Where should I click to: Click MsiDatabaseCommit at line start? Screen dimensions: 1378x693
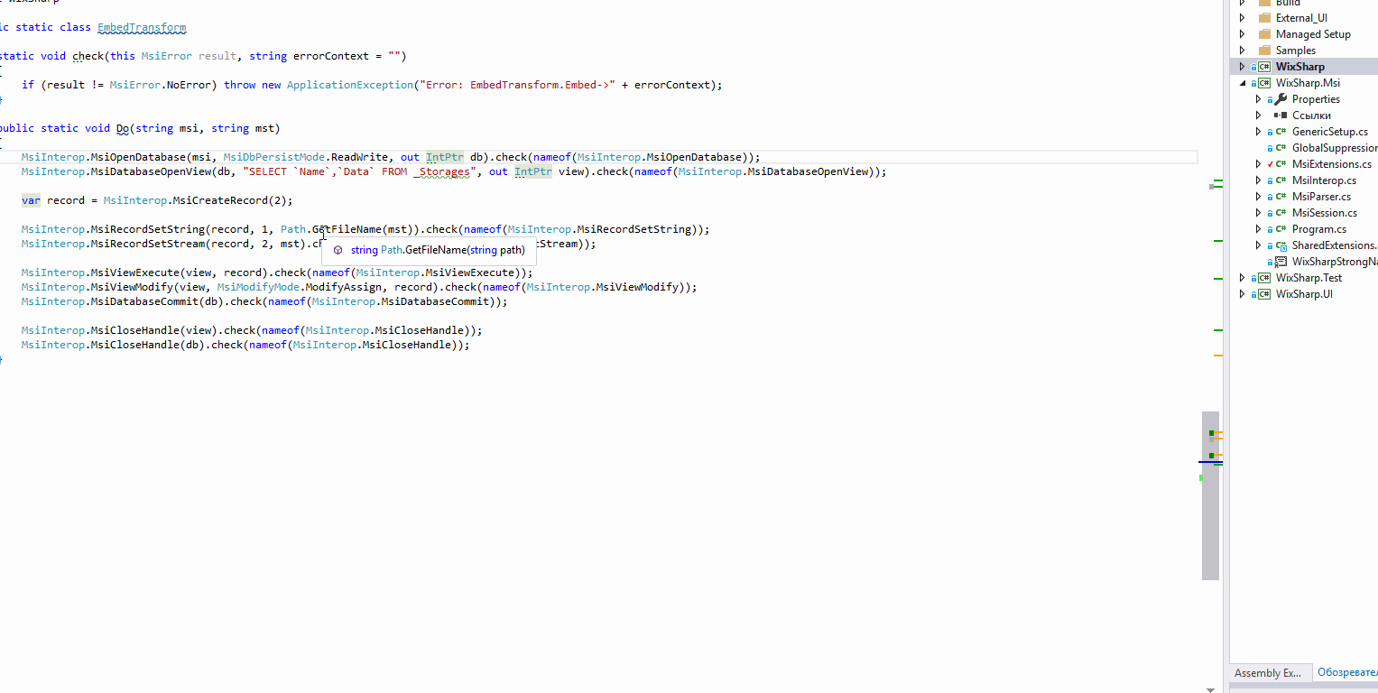(144, 301)
